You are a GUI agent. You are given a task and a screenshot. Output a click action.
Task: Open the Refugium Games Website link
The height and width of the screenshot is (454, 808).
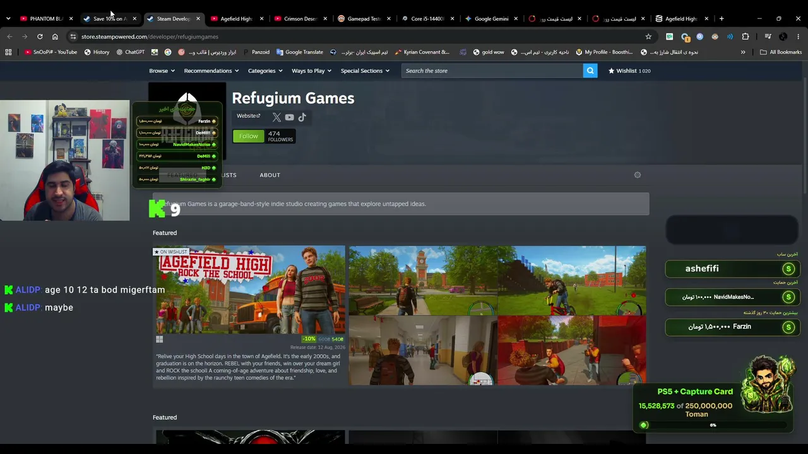pos(248,116)
